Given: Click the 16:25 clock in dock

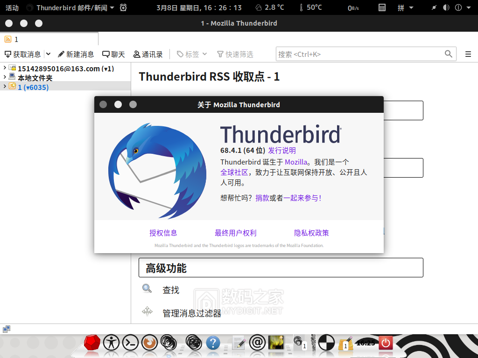Looking at the screenshot, I should click(x=366, y=343).
